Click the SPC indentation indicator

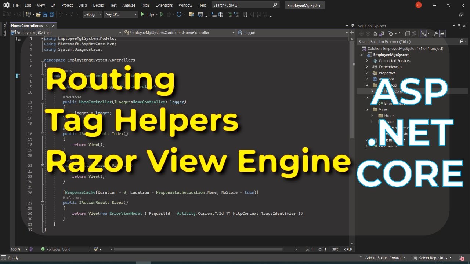(x=335, y=249)
